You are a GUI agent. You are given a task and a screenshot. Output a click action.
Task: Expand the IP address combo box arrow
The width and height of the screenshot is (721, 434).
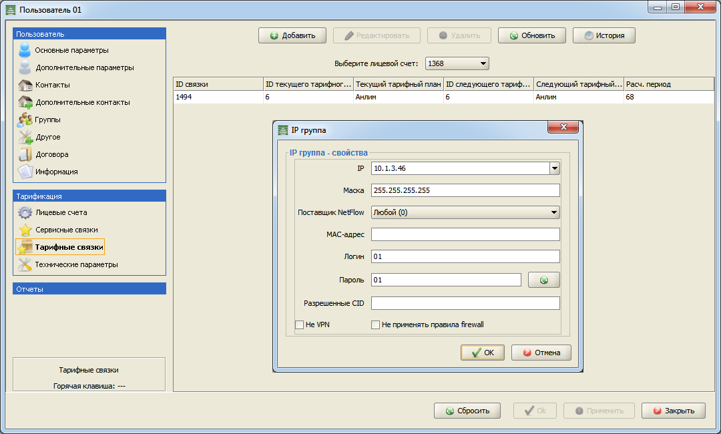click(x=554, y=168)
